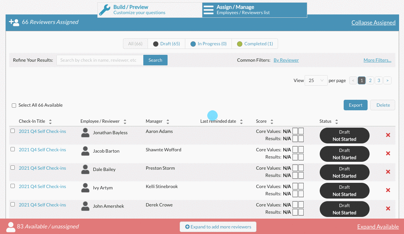The width and height of the screenshot is (404, 234).
Task: Filter by All (66)
Action: (135, 44)
